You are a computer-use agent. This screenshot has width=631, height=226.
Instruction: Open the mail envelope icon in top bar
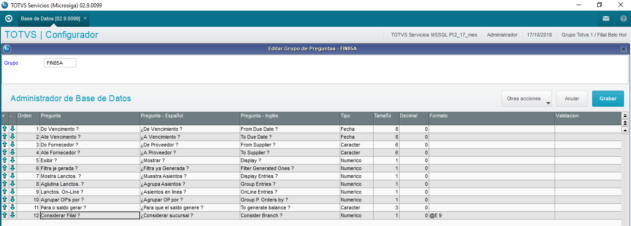(606, 18)
